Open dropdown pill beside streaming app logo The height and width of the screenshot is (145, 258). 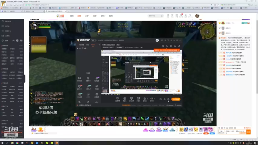[94, 40]
